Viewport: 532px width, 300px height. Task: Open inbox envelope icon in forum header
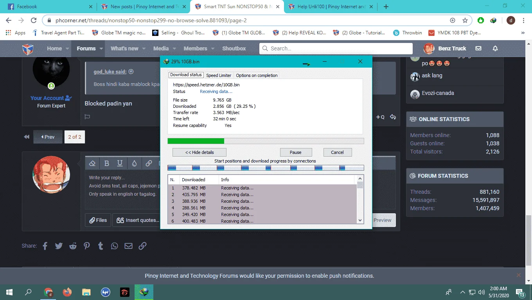point(478,48)
